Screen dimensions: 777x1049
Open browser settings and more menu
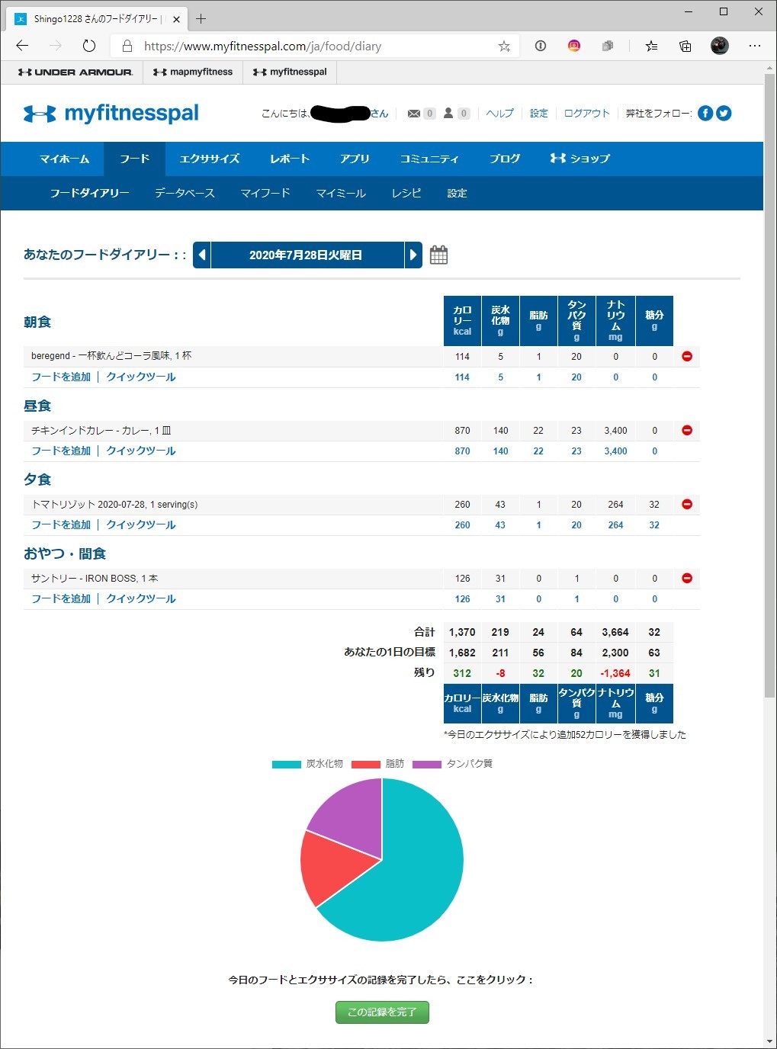[x=755, y=46]
